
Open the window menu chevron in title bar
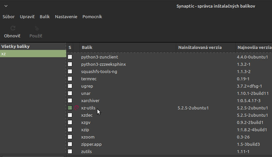click(x=6, y=6)
